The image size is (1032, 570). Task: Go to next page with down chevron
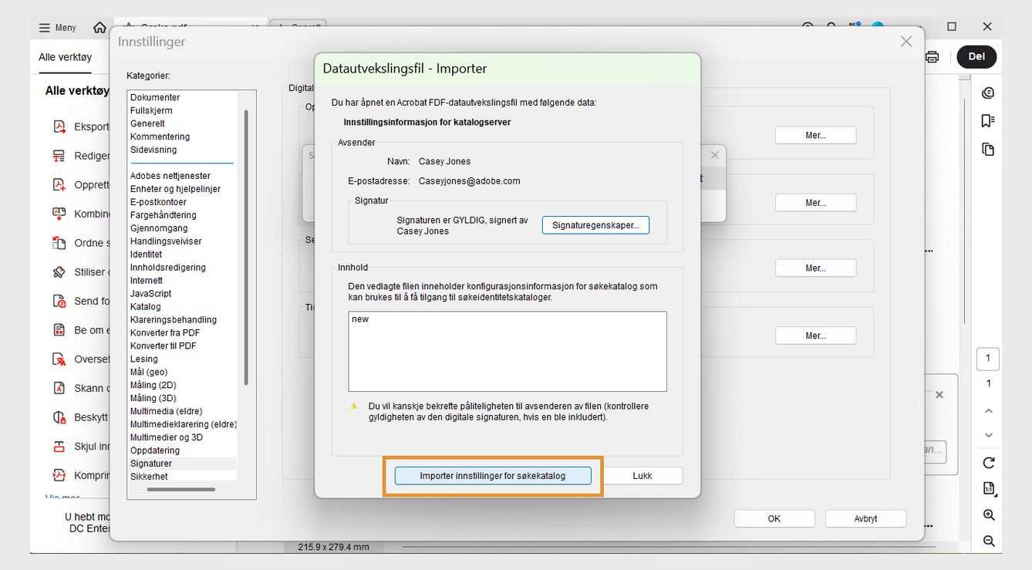(988, 435)
